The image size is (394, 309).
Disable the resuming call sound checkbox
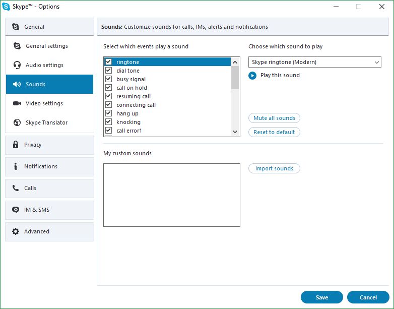point(108,96)
